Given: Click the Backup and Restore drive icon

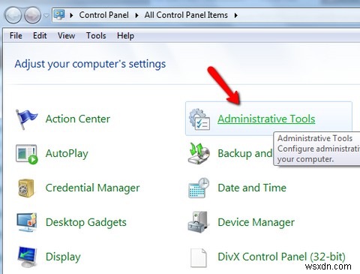Looking at the screenshot, I should click(x=199, y=153).
